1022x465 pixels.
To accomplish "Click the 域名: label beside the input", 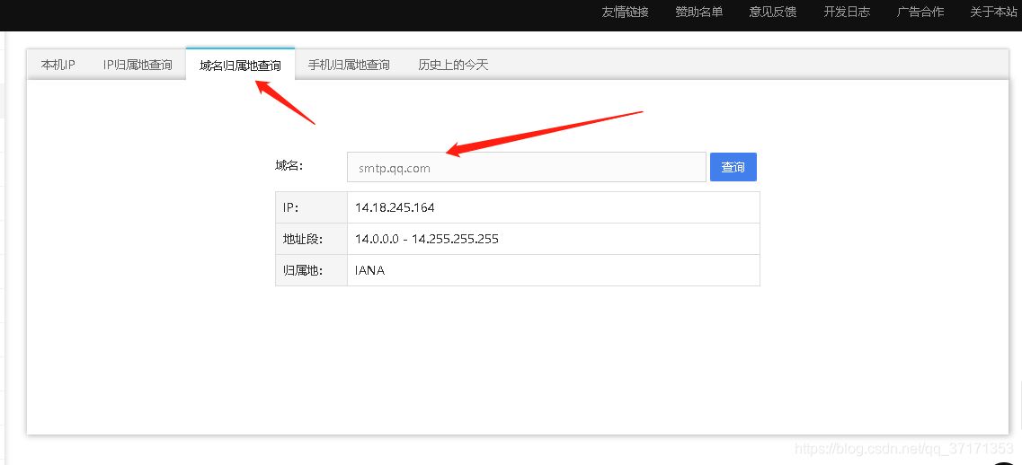I will tap(289, 165).
